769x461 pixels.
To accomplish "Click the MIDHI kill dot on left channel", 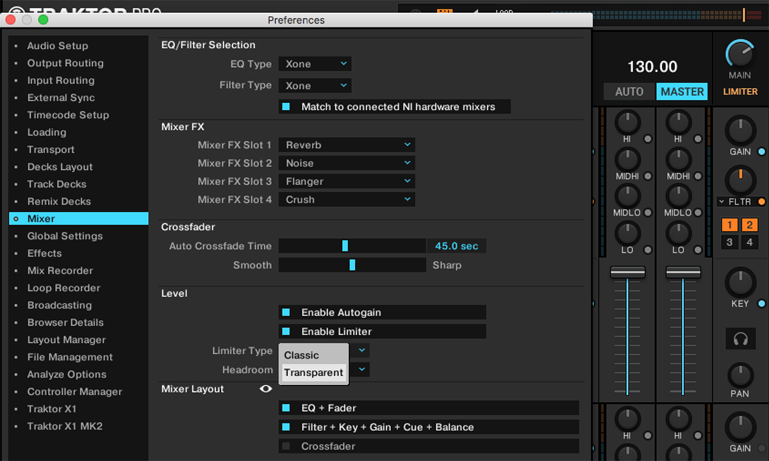I will coord(648,176).
